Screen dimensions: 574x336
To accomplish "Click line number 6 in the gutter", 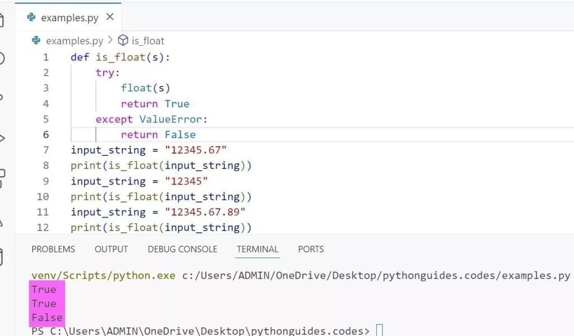I will point(45,135).
